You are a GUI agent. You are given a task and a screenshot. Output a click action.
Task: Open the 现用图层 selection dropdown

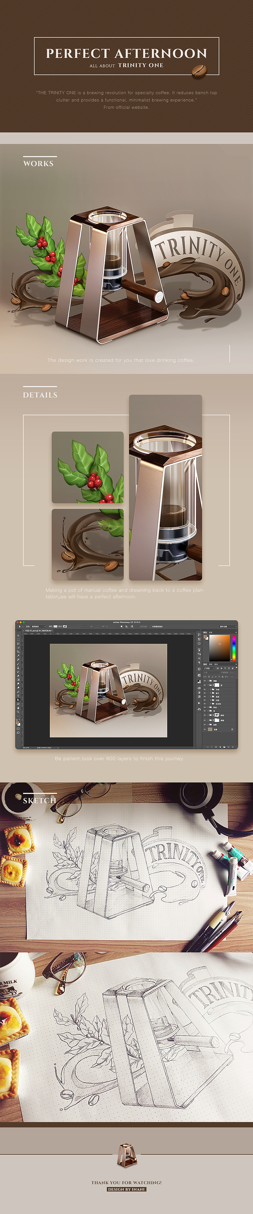38,627
